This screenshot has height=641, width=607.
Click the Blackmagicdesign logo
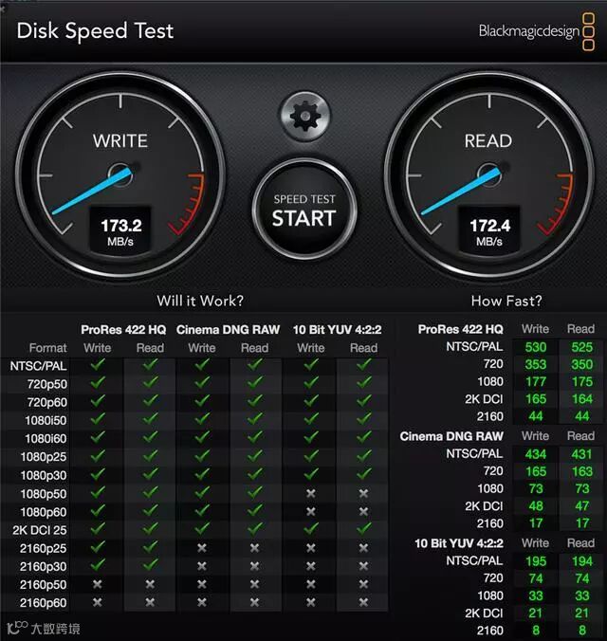click(x=537, y=32)
